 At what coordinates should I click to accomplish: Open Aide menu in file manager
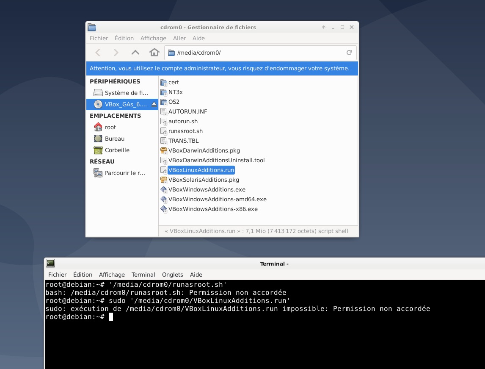[198, 39]
